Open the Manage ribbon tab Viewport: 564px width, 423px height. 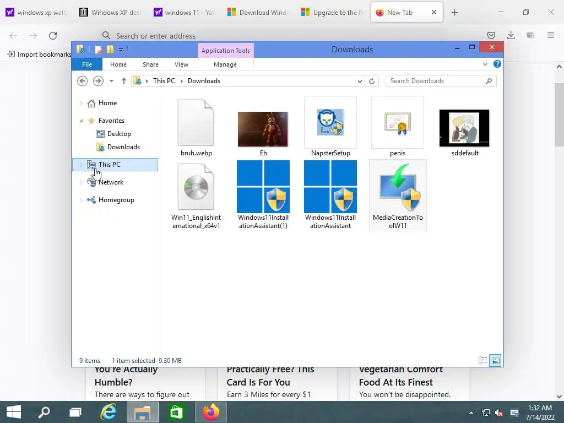(x=225, y=64)
